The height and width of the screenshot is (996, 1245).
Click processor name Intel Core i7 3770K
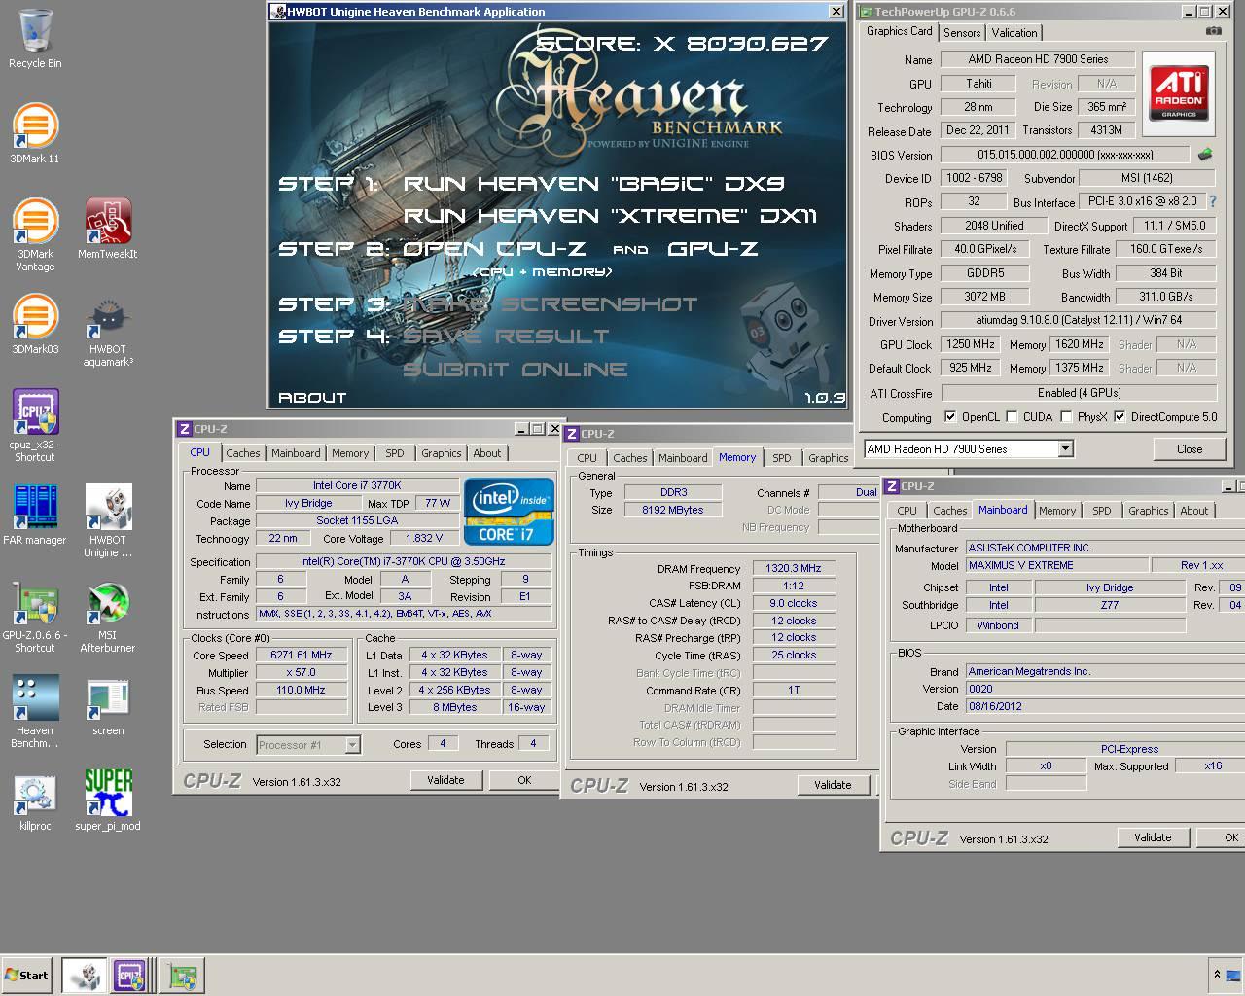click(357, 485)
